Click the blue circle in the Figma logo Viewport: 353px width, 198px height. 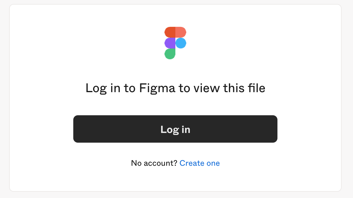click(x=181, y=43)
